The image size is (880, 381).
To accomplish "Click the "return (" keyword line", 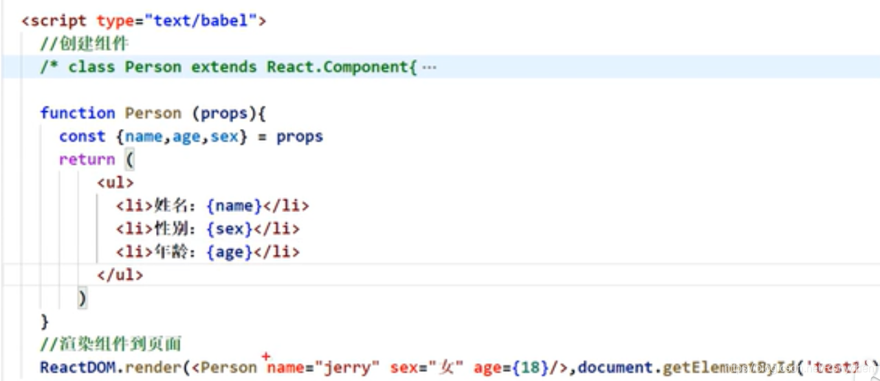I will pos(97,160).
